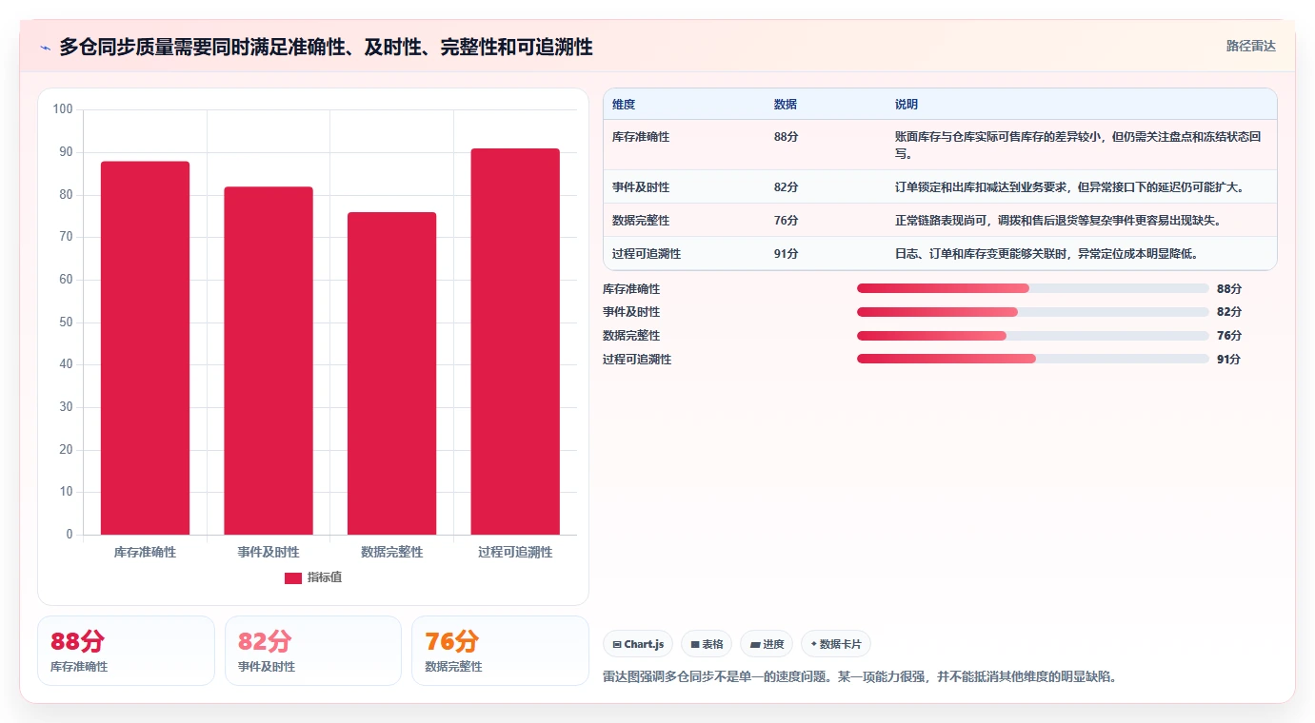
Task: Click the 表格 tag chip
Action: (x=707, y=644)
